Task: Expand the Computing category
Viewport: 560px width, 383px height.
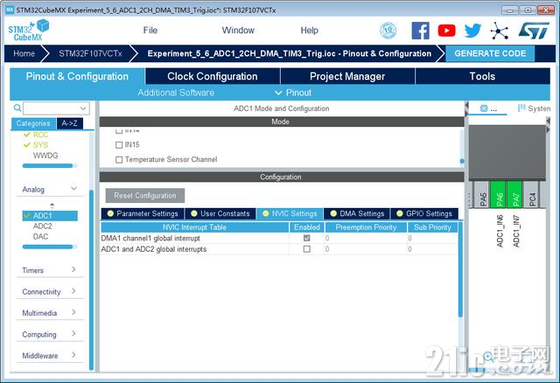Action: (x=73, y=333)
